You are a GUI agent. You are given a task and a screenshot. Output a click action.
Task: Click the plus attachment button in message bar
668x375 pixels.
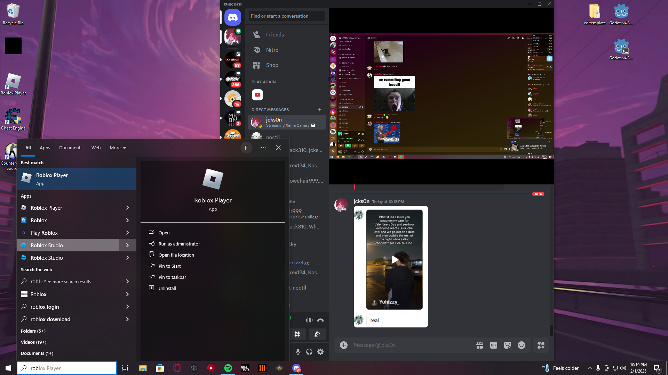pyautogui.click(x=344, y=345)
